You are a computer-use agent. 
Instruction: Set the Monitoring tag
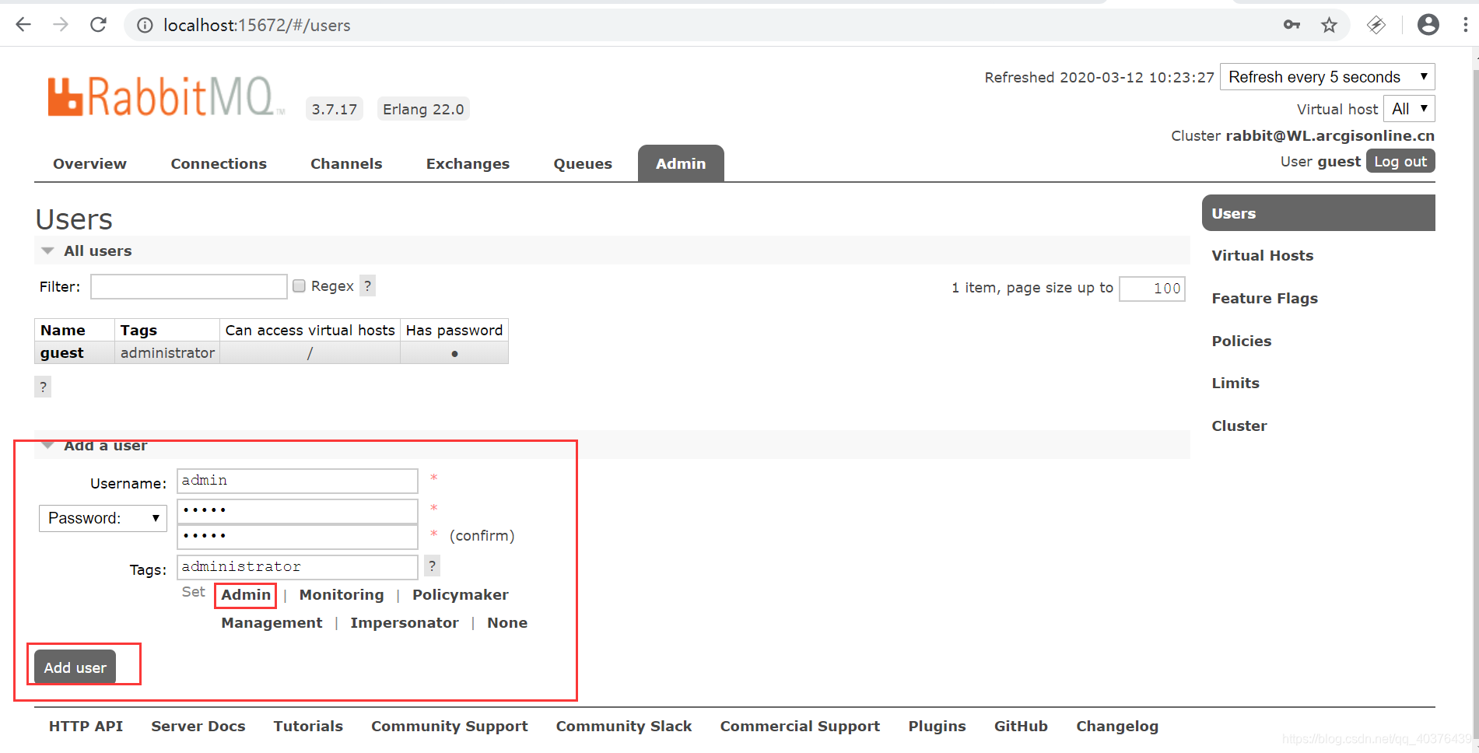click(342, 594)
